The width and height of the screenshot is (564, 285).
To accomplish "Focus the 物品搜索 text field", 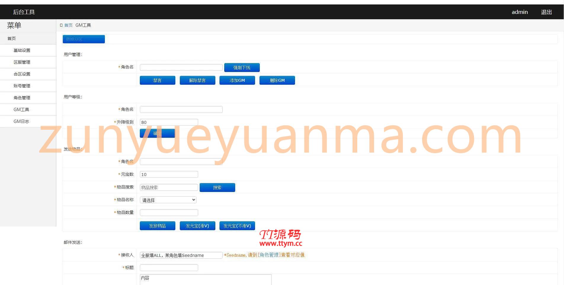I will click(169, 187).
